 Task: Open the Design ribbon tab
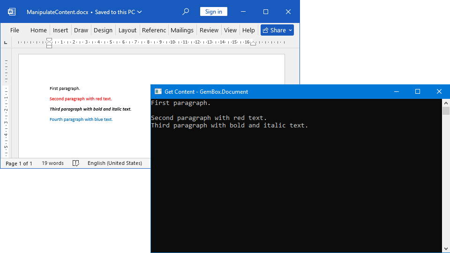click(103, 30)
